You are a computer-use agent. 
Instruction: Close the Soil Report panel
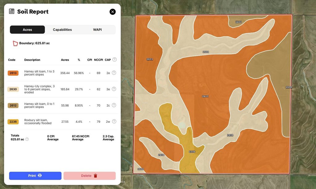113,12
